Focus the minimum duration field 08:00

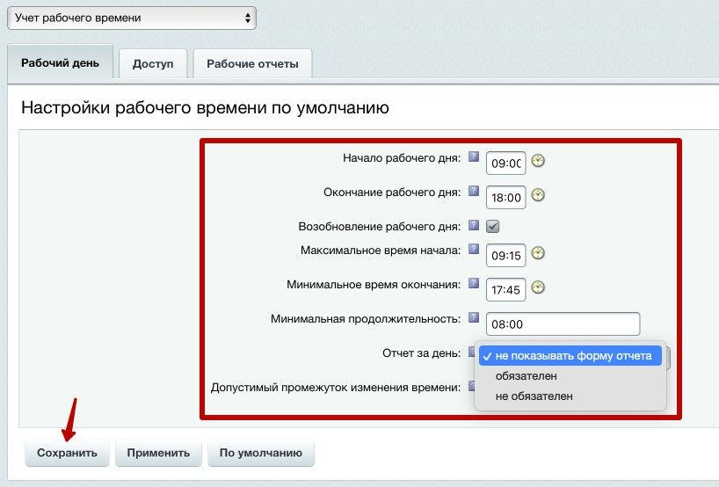tap(563, 323)
